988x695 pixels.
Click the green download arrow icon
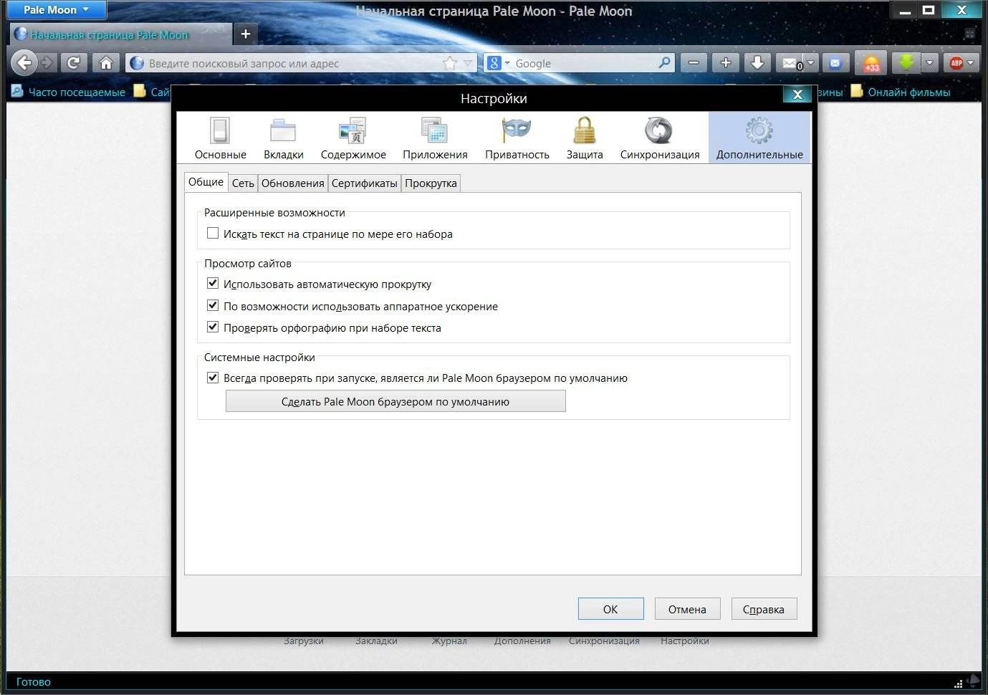pyautogui.click(x=906, y=63)
